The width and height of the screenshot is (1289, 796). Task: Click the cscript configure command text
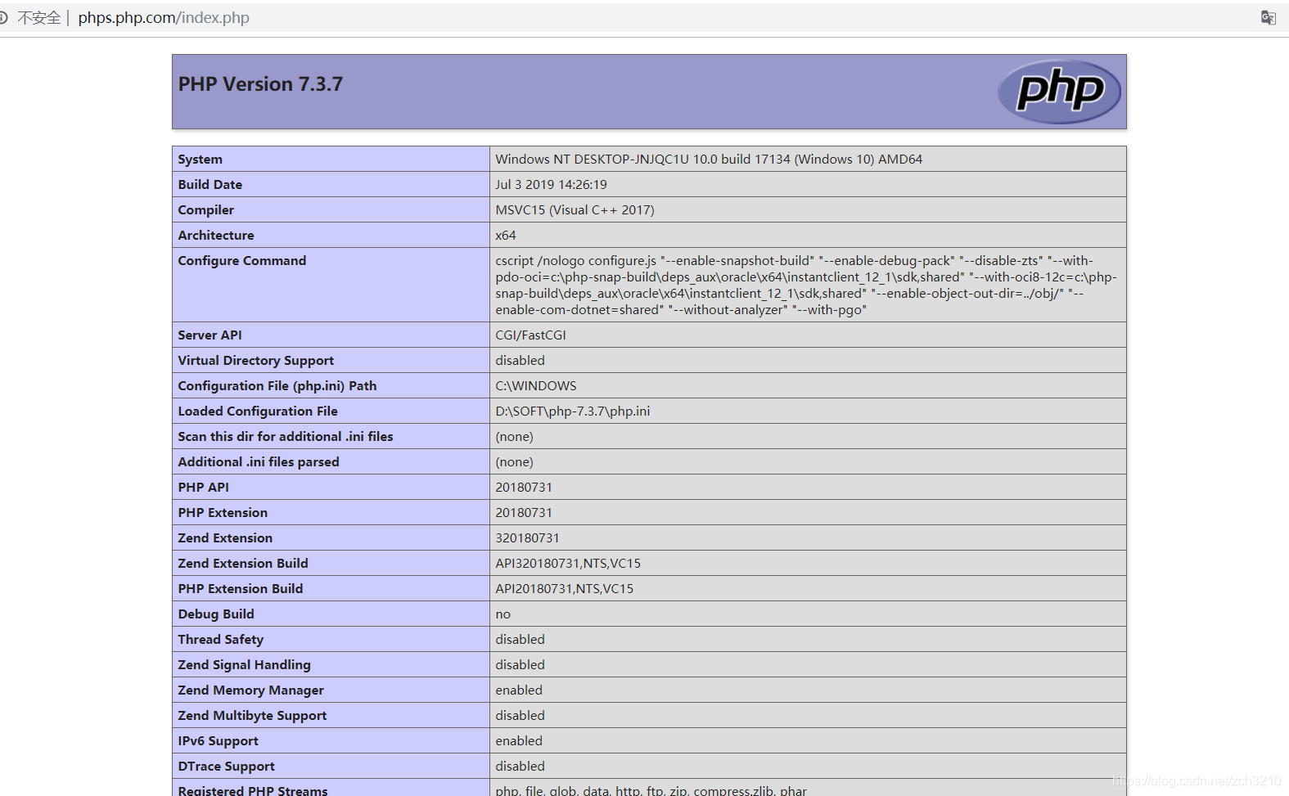(806, 285)
